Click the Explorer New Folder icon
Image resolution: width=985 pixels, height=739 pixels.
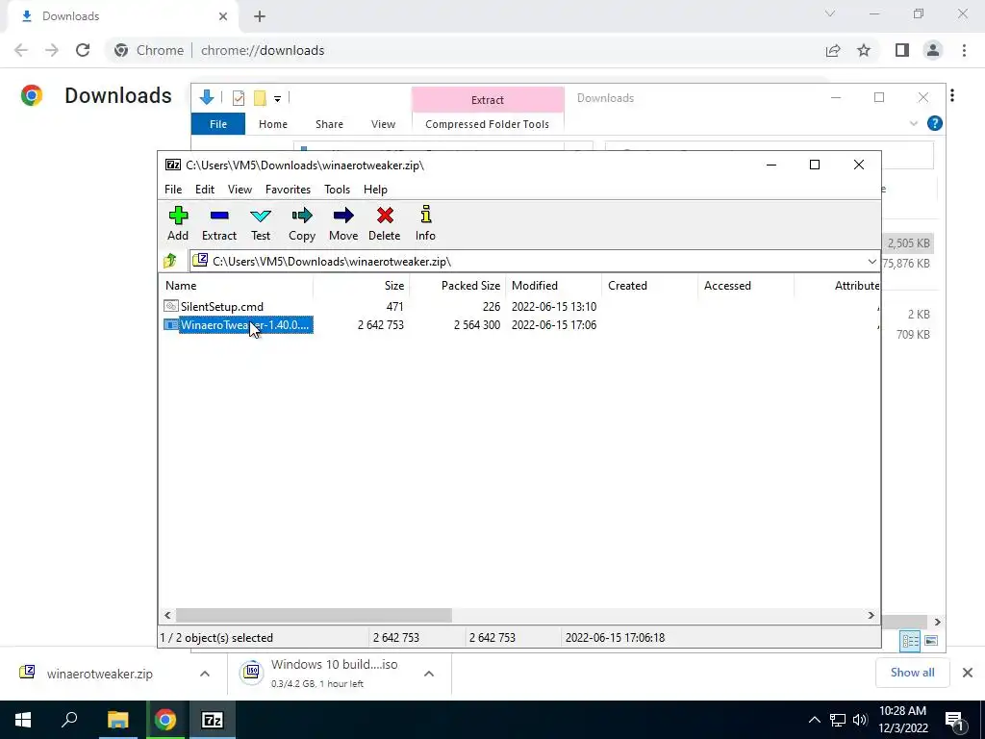pos(260,98)
